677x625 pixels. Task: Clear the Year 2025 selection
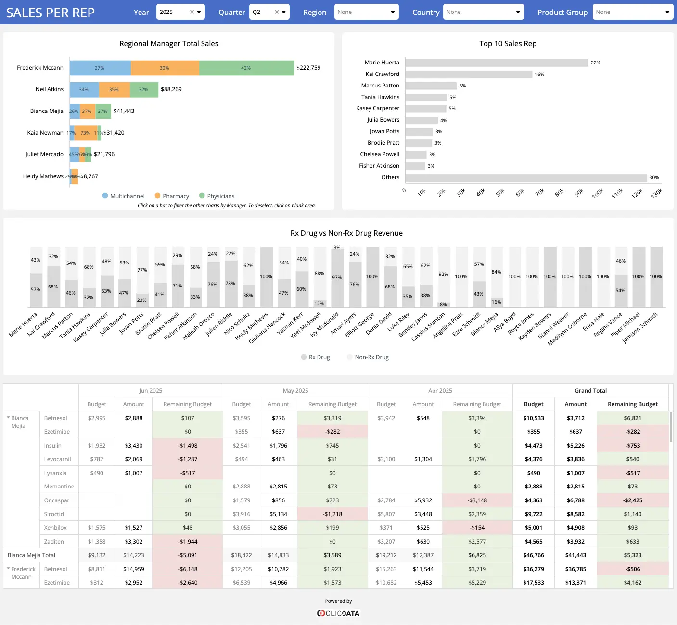click(192, 12)
